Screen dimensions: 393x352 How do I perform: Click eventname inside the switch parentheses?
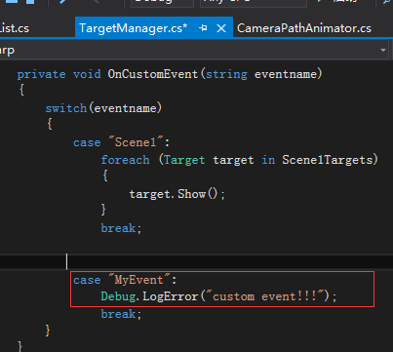point(125,108)
